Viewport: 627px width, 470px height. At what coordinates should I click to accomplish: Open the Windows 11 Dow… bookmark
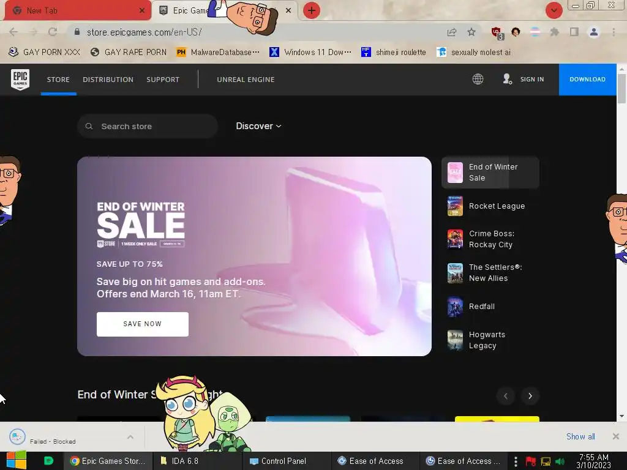pyautogui.click(x=310, y=52)
